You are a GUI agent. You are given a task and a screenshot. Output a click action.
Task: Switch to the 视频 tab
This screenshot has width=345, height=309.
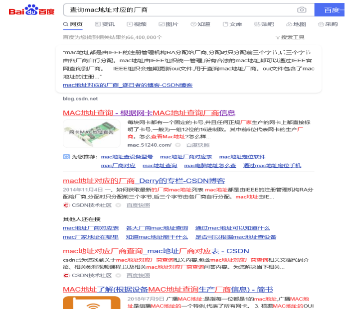point(137,24)
